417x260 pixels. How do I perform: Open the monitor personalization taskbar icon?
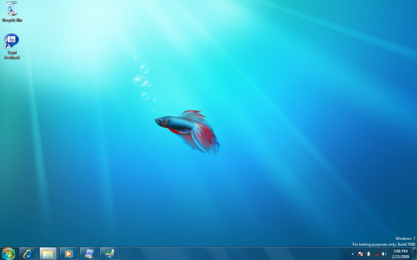coord(109,253)
